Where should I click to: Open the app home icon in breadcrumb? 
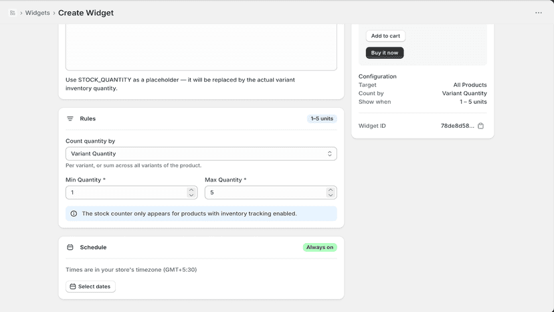point(12,13)
